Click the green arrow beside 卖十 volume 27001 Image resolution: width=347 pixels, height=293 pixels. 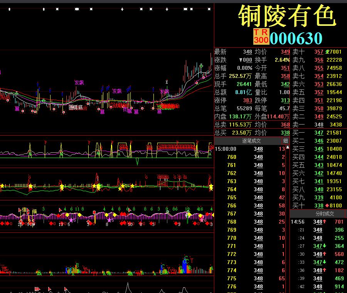[x=327, y=52]
